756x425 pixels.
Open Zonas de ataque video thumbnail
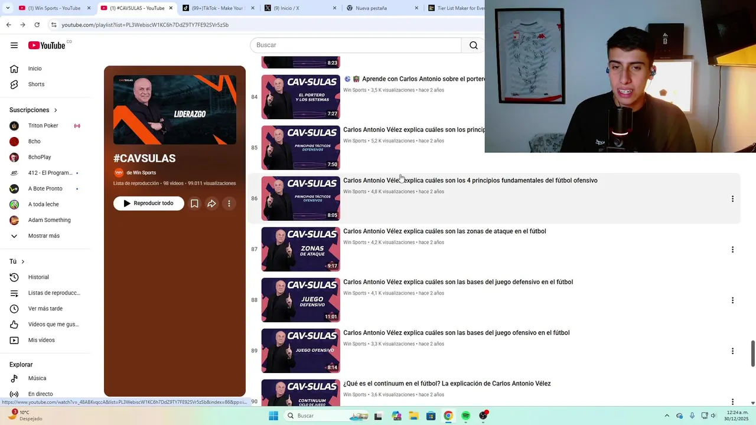pyautogui.click(x=301, y=249)
